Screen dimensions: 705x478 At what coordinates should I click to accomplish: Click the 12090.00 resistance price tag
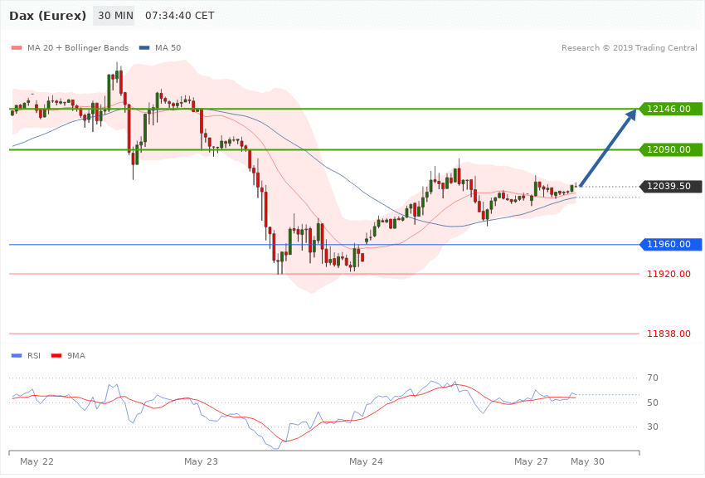point(670,149)
